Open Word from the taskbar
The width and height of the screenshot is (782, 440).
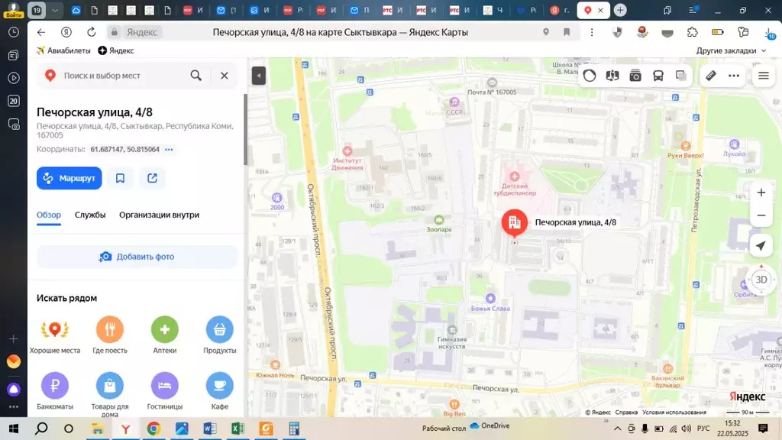click(x=209, y=429)
